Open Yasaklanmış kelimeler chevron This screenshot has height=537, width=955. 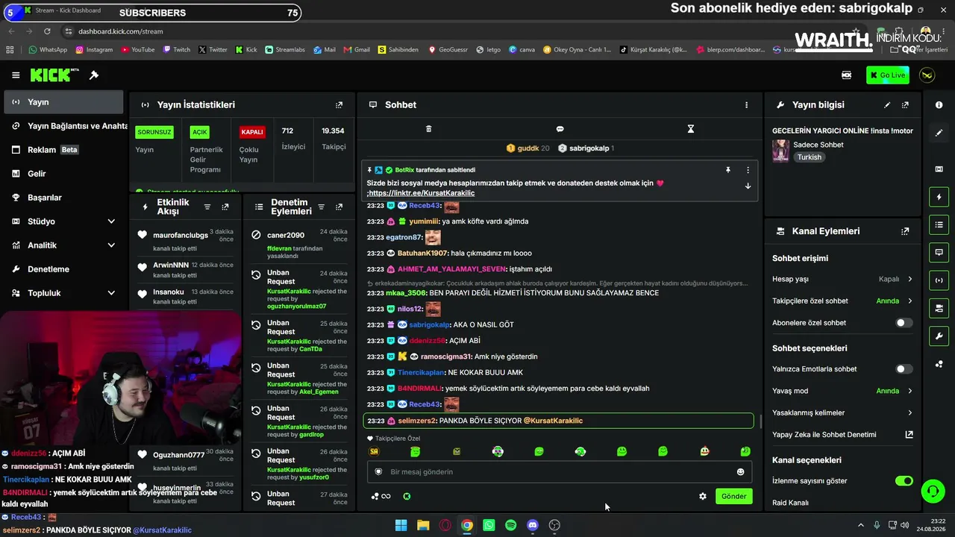tap(909, 413)
